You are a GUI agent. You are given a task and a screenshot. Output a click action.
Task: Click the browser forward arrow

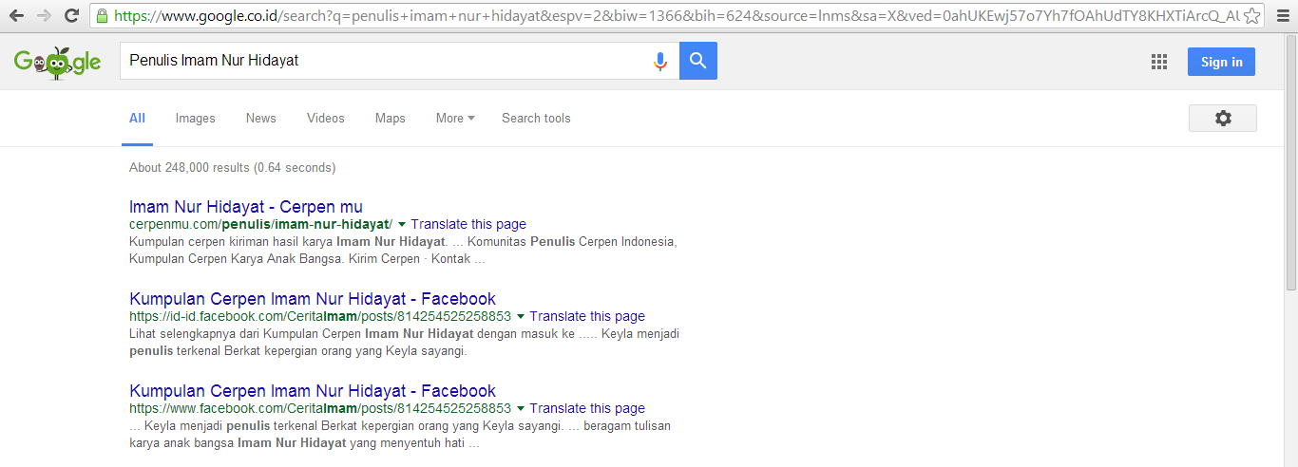(x=44, y=15)
